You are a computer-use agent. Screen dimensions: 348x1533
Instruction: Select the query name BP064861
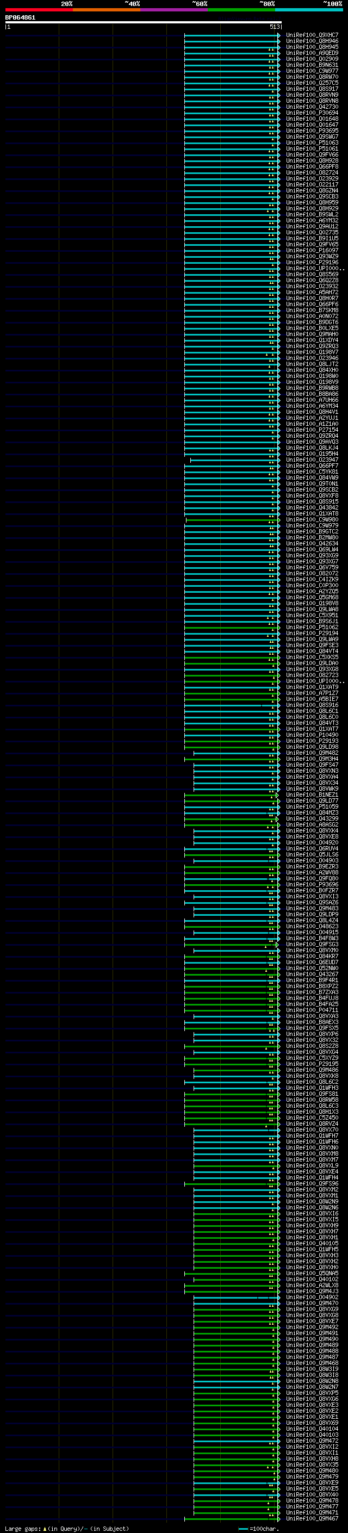20,18
